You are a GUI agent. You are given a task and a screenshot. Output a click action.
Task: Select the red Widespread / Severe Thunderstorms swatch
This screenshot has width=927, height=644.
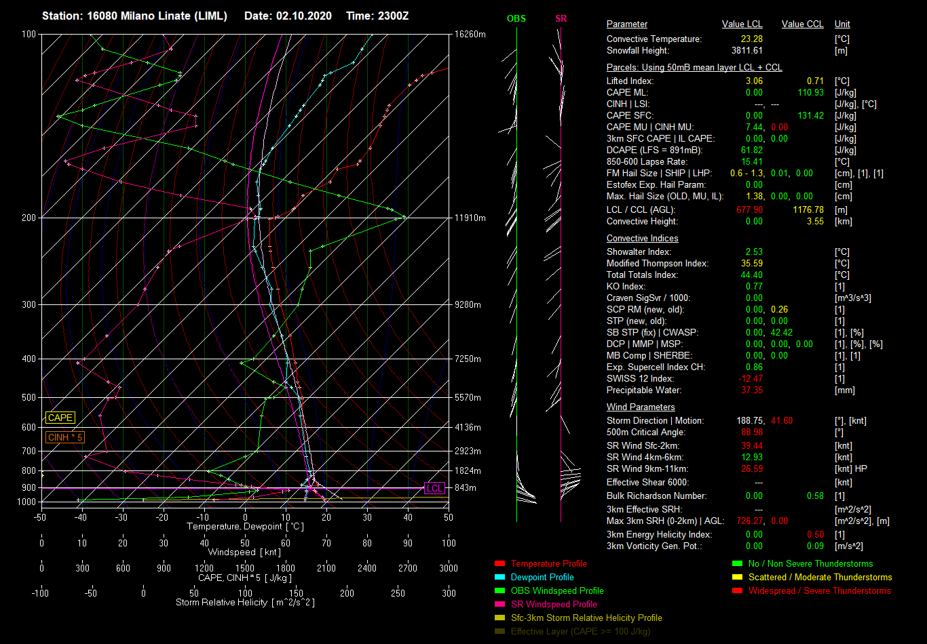(x=737, y=591)
